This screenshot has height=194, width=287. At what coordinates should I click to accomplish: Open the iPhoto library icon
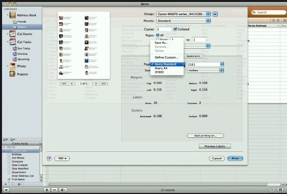coord(13,66)
